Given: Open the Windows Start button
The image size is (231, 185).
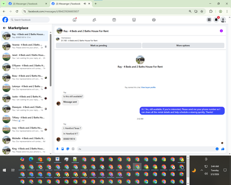Looking at the screenshot, I should click(x=4, y=170).
